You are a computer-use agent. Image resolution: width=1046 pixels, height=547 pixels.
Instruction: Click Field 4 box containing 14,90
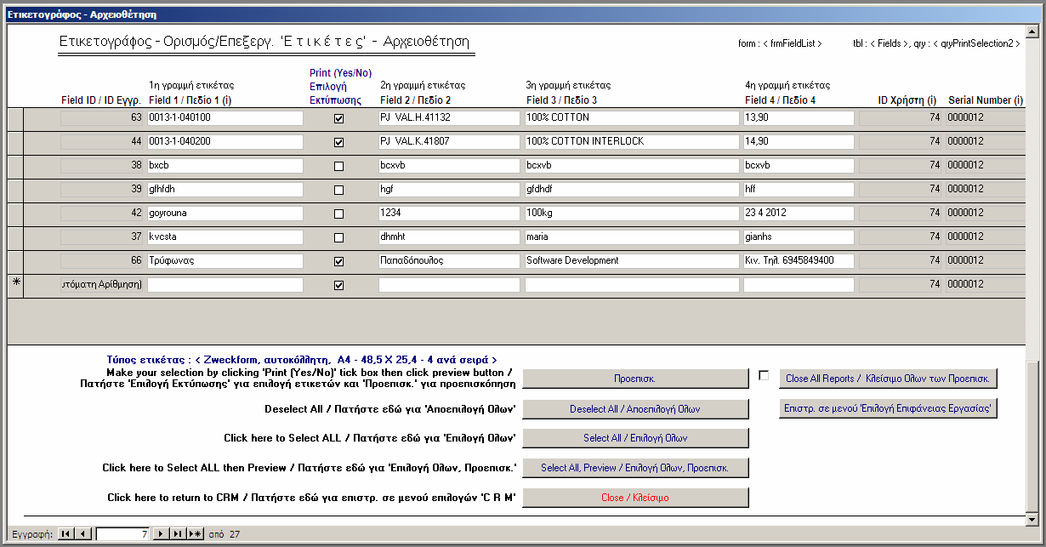pos(799,142)
